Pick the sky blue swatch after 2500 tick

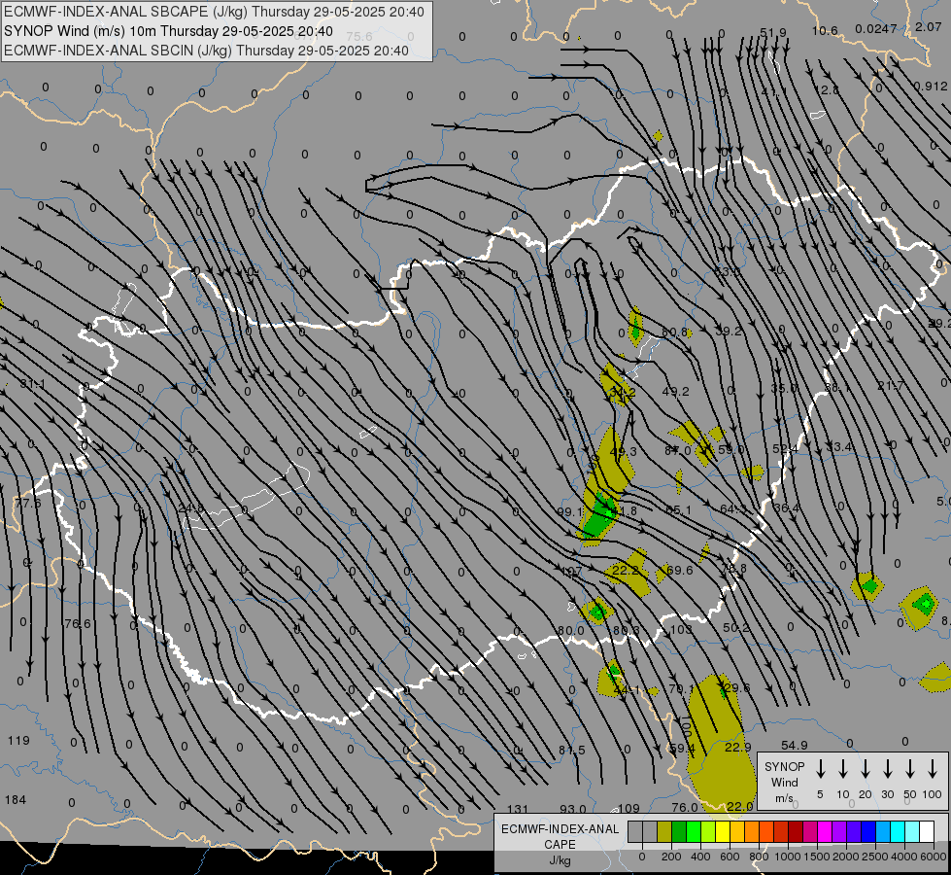pyautogui.click(x=883, y=831)
